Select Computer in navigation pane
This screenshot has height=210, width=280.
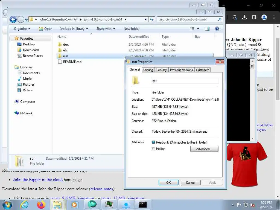tap(28, 102)
